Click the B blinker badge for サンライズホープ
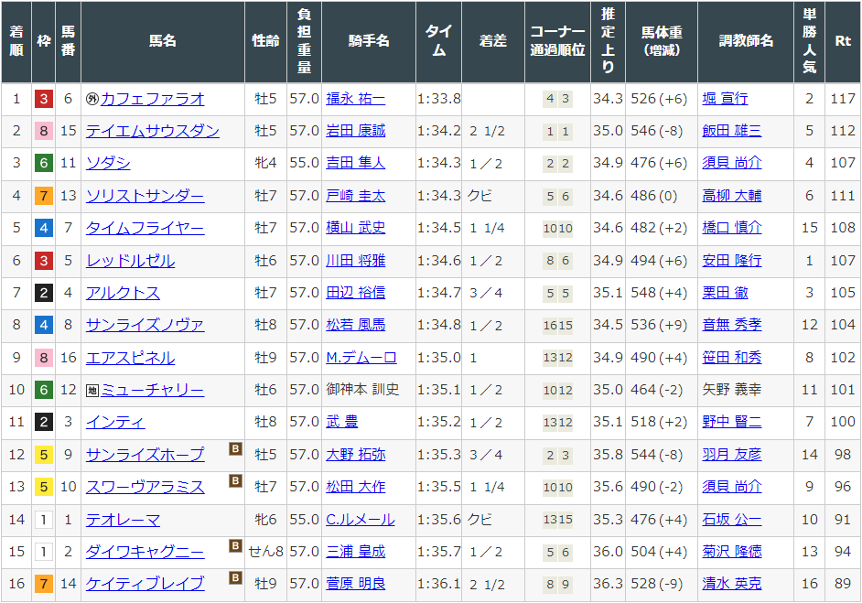 tap(235, 448)
